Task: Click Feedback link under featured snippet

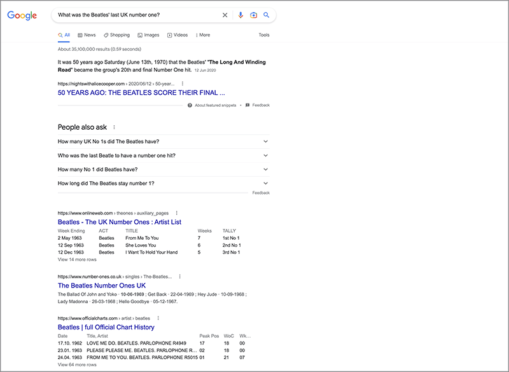Action: click(261, 105)
